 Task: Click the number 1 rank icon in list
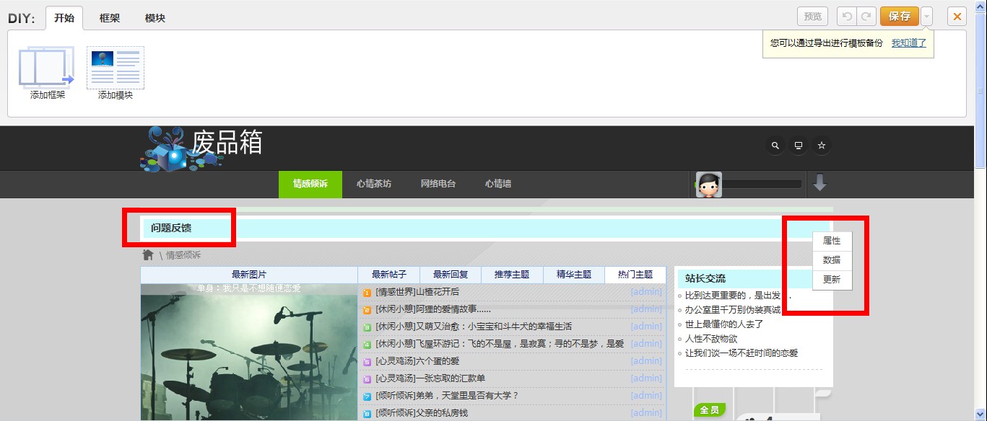[367, 293]
